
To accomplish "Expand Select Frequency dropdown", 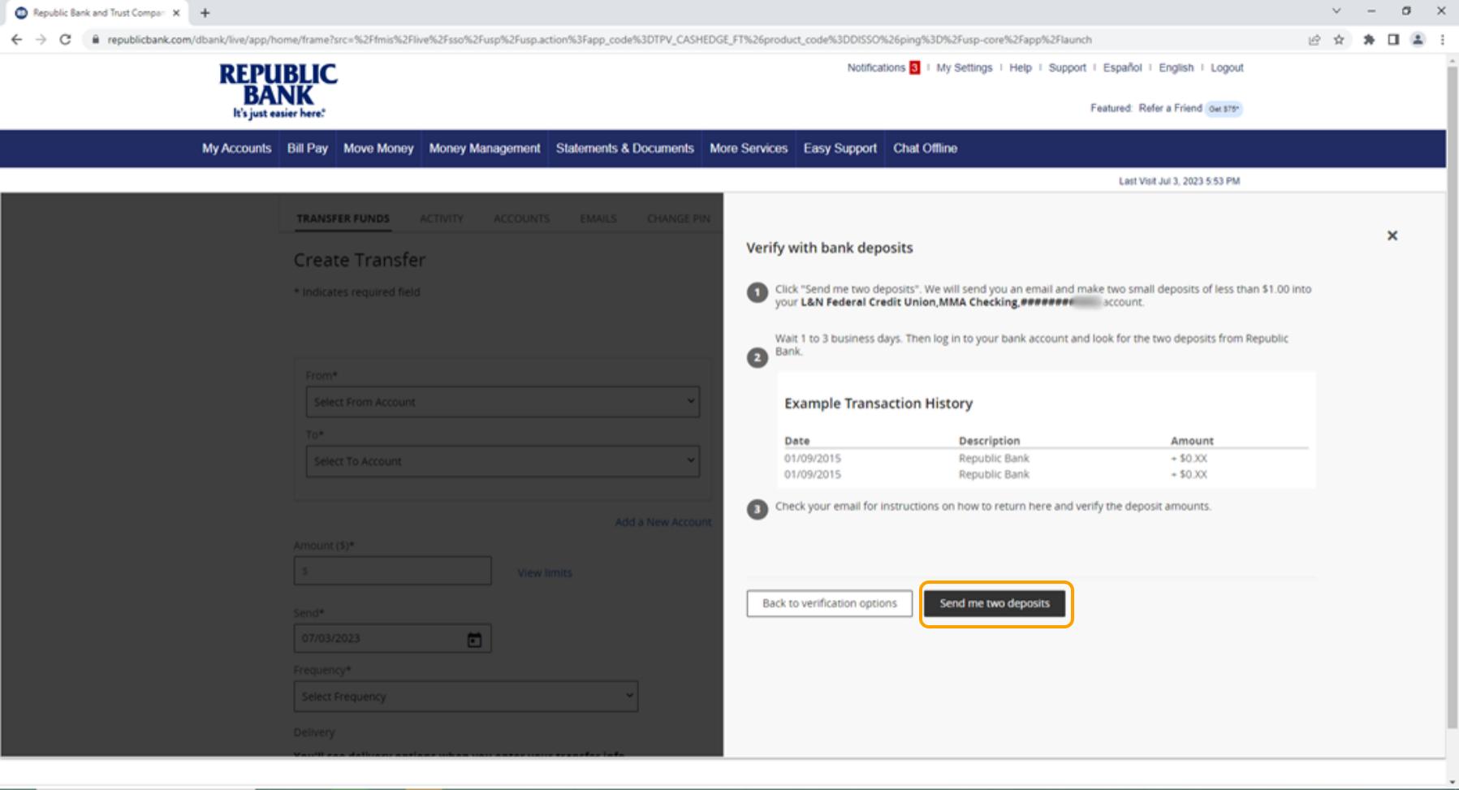I will [x=466, y=697].
